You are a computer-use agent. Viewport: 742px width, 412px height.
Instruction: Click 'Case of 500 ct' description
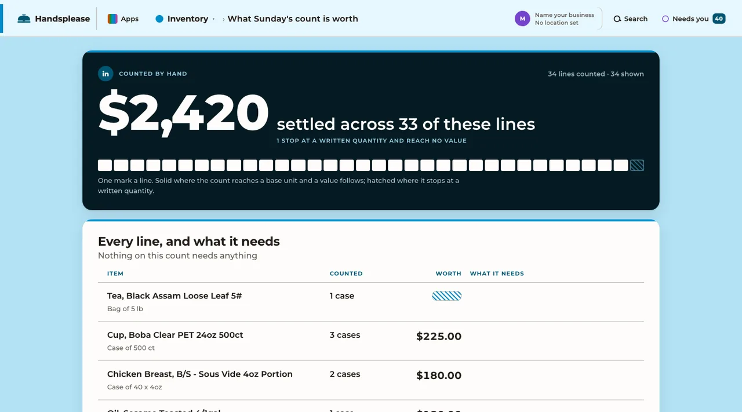[131, 348]
